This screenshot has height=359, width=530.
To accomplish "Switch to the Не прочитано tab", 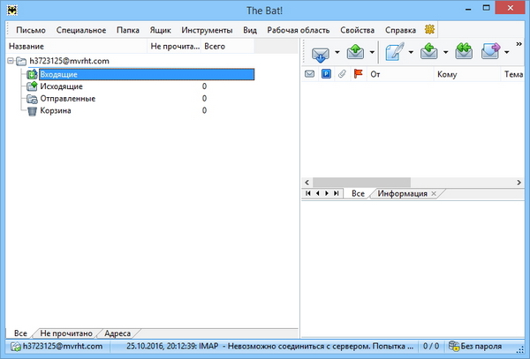I will click(x=64, y=333).
